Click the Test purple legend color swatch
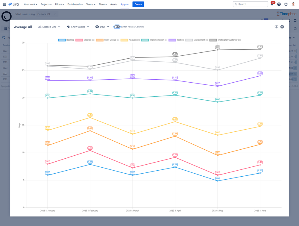Screen dimensions: 299x226 coord(172,40)
